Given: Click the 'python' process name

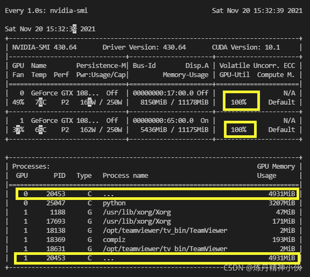Looking at the screenshot, I should coord(114,203).
